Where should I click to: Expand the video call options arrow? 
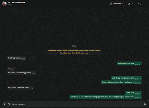click(x=132, y=4)
